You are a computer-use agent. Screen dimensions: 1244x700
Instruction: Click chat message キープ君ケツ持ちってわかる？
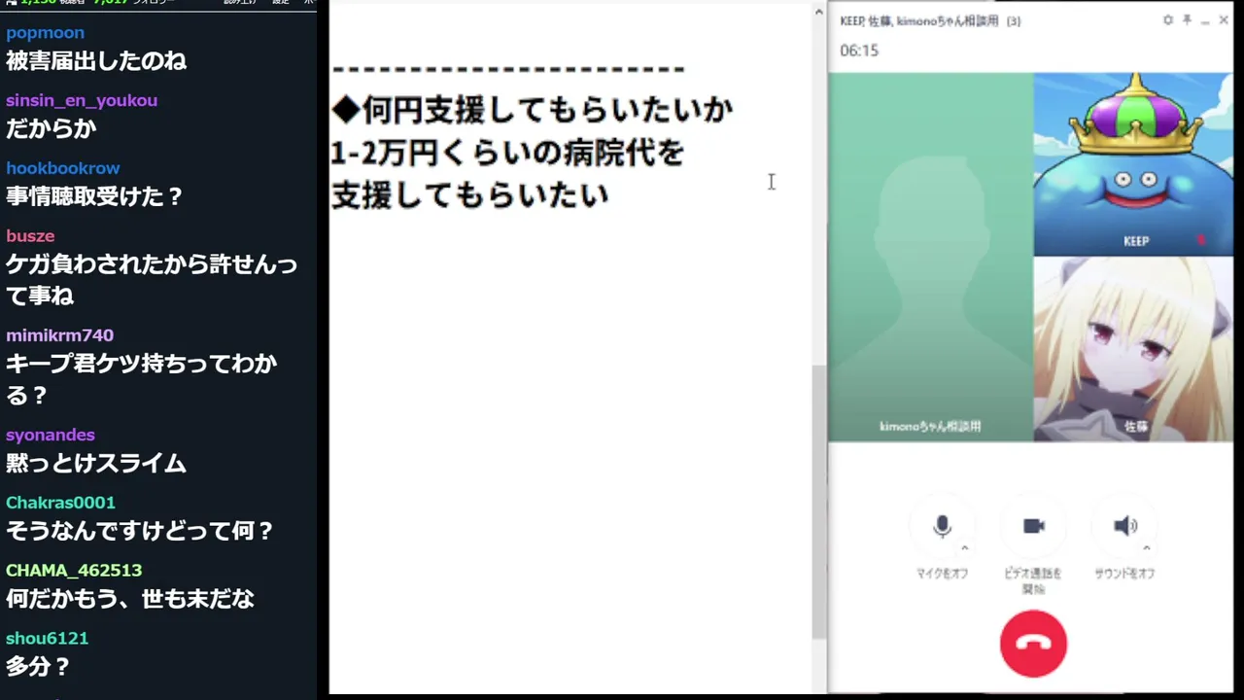coord(142,379)
